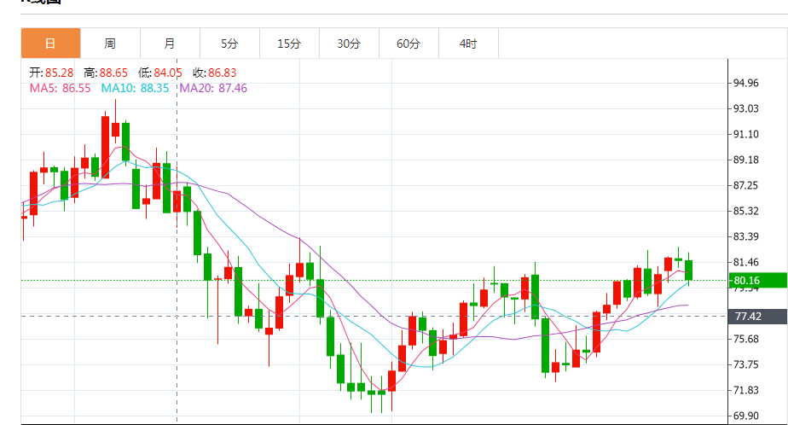788x425 pixels.
Task: Click the 收 86.83 closing price value
Action: (x=220, y=73)
